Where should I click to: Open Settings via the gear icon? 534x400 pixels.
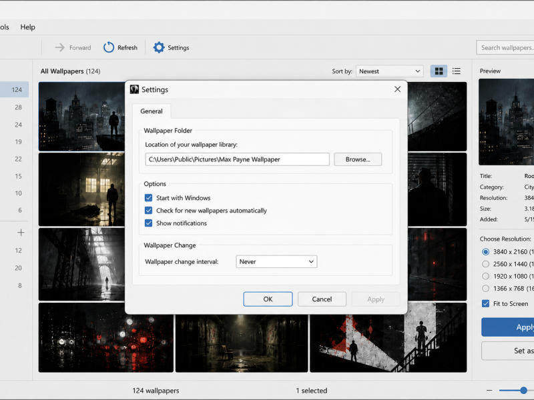click(x=159, y=47)
